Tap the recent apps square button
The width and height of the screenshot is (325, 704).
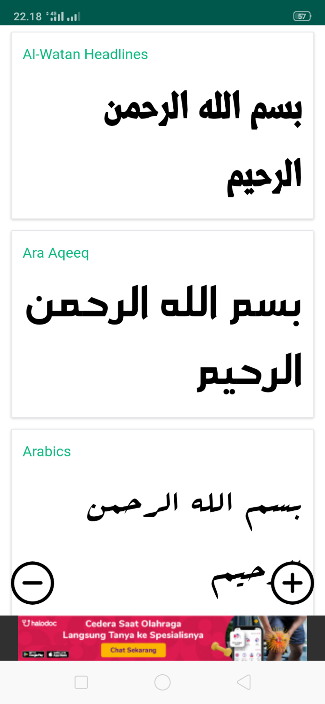pos(81,682)
